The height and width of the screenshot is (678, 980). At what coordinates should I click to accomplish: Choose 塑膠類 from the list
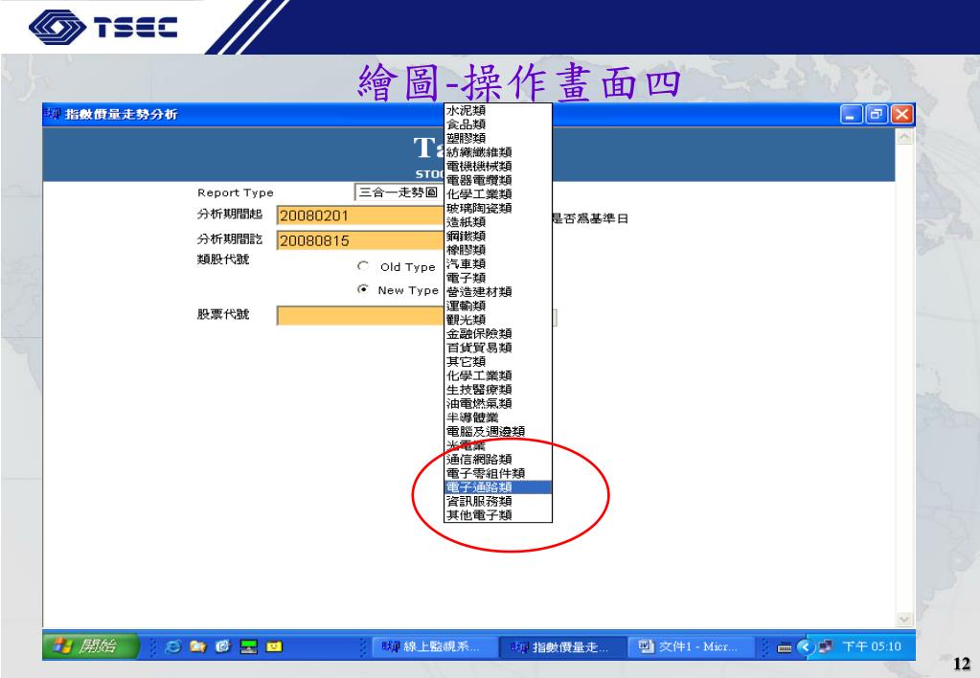[x=497, y=138]
